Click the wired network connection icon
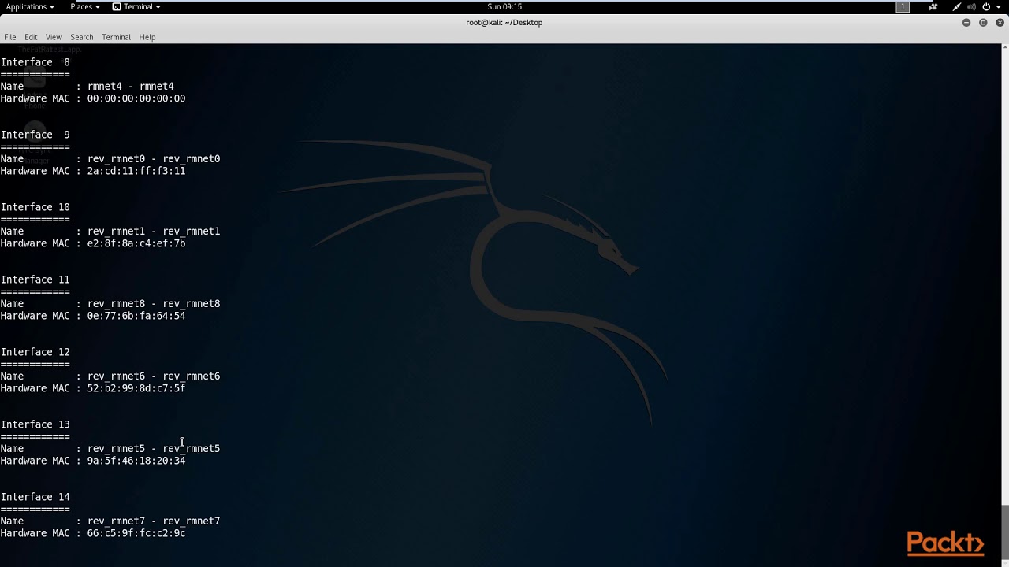Image resolution: width=1009 pixels, height=567 pixels. click(956, 6)
